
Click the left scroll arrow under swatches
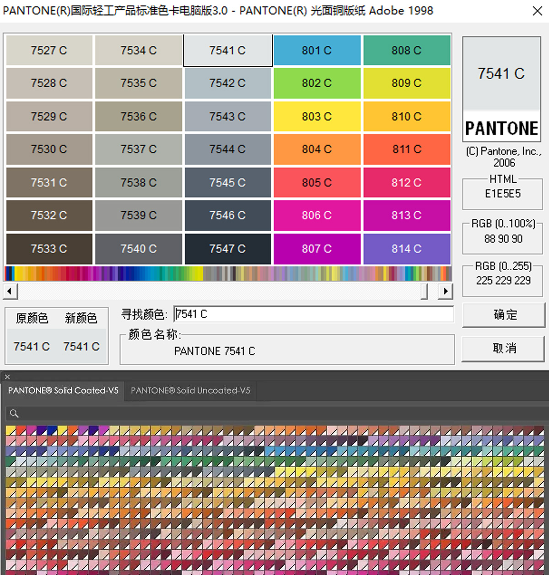point(10,291)
